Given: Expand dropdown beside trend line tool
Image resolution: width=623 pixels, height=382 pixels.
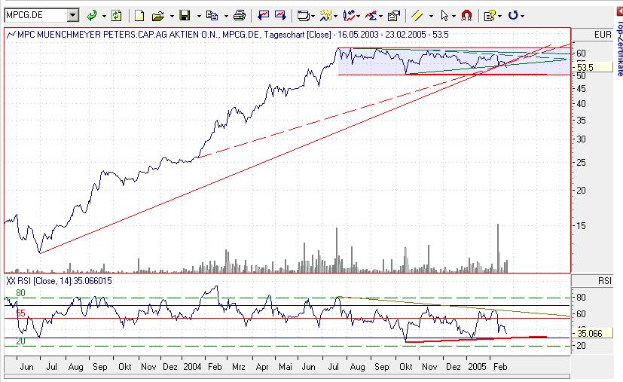Looking at the screenshot, I should pos(431,17).
